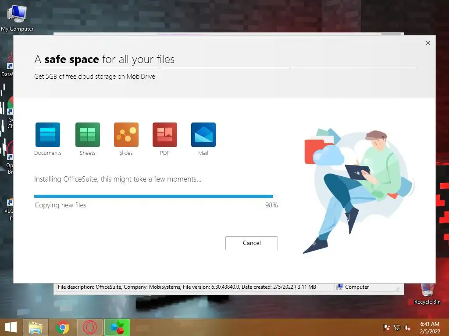
Task: Click the PDF app icon
Action: coord(165,135)
